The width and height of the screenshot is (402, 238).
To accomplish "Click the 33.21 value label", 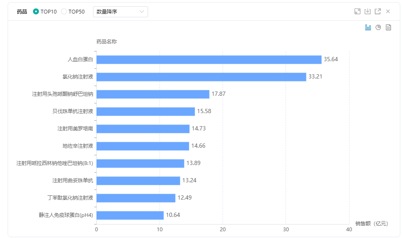I will point(315,77).
